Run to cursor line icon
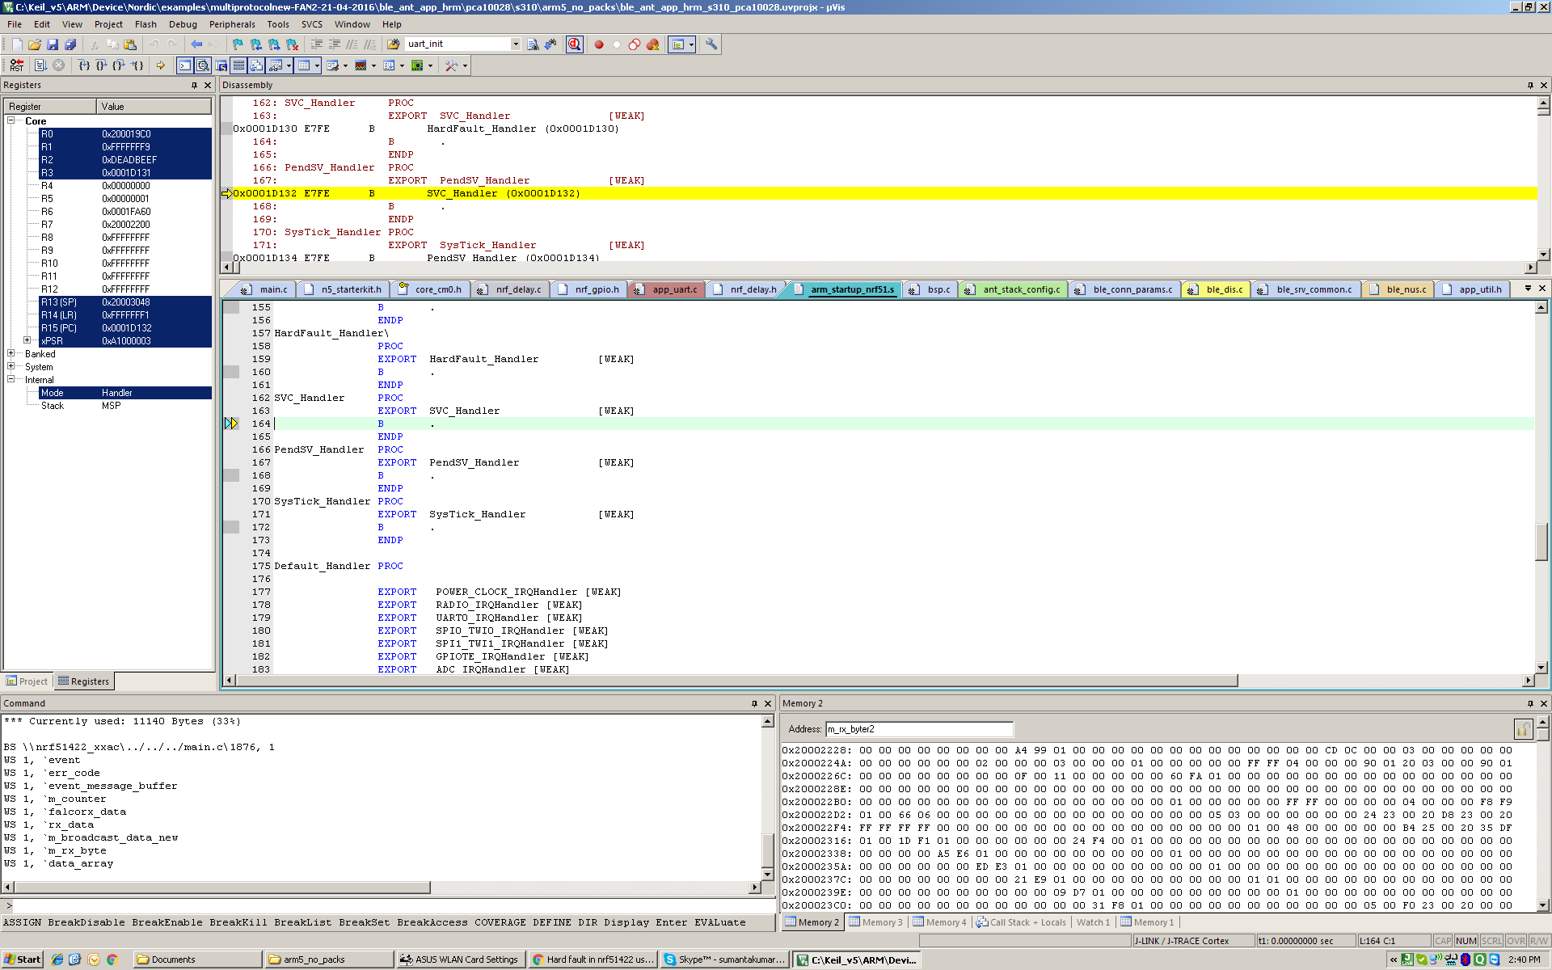The height and width of the screenshot is (970, 1552). point(137,65)
